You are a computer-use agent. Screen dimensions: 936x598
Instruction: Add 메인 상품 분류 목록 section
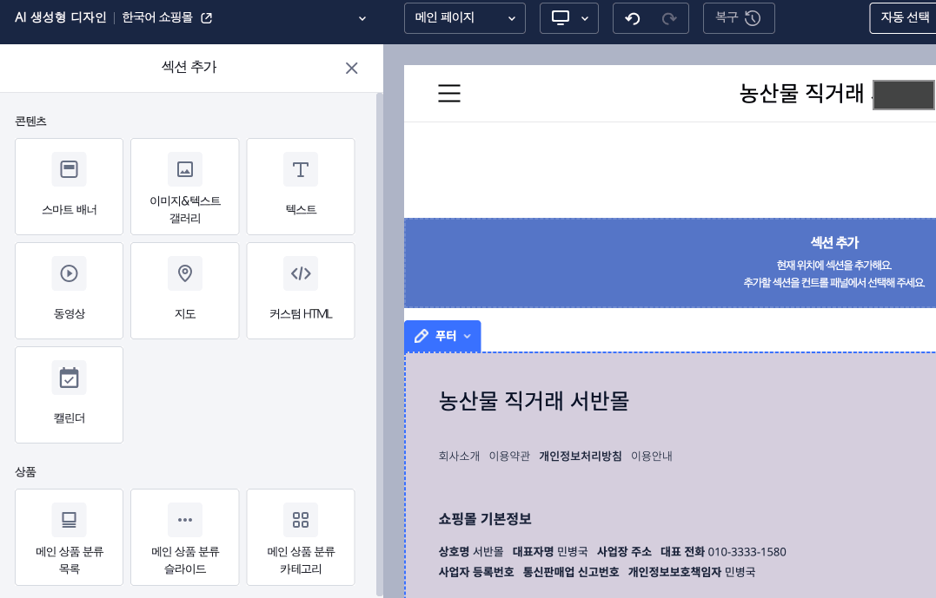coord(69,536)
